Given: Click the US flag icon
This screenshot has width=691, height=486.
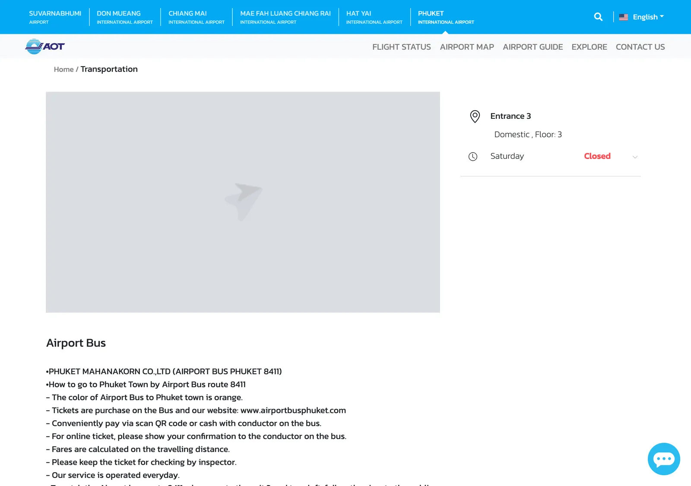Looking at the screenshot, I should click(623, 17).
